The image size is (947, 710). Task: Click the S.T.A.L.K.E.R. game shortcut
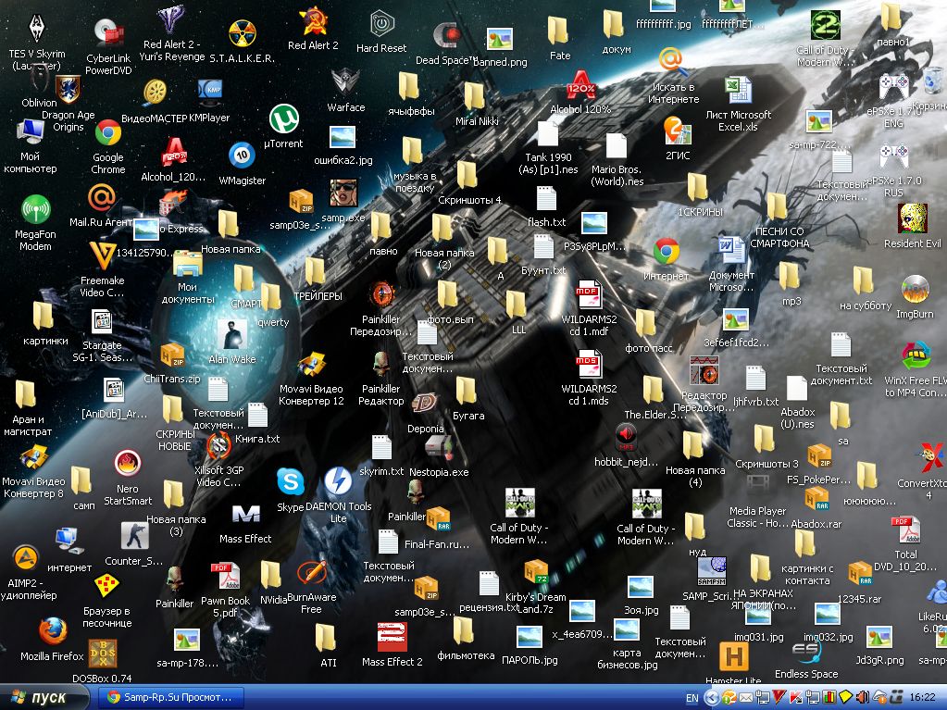243,33
